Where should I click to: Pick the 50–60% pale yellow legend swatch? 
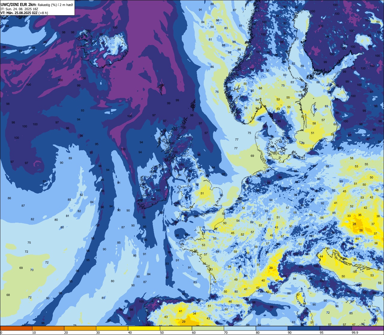[x=176, y=328]
